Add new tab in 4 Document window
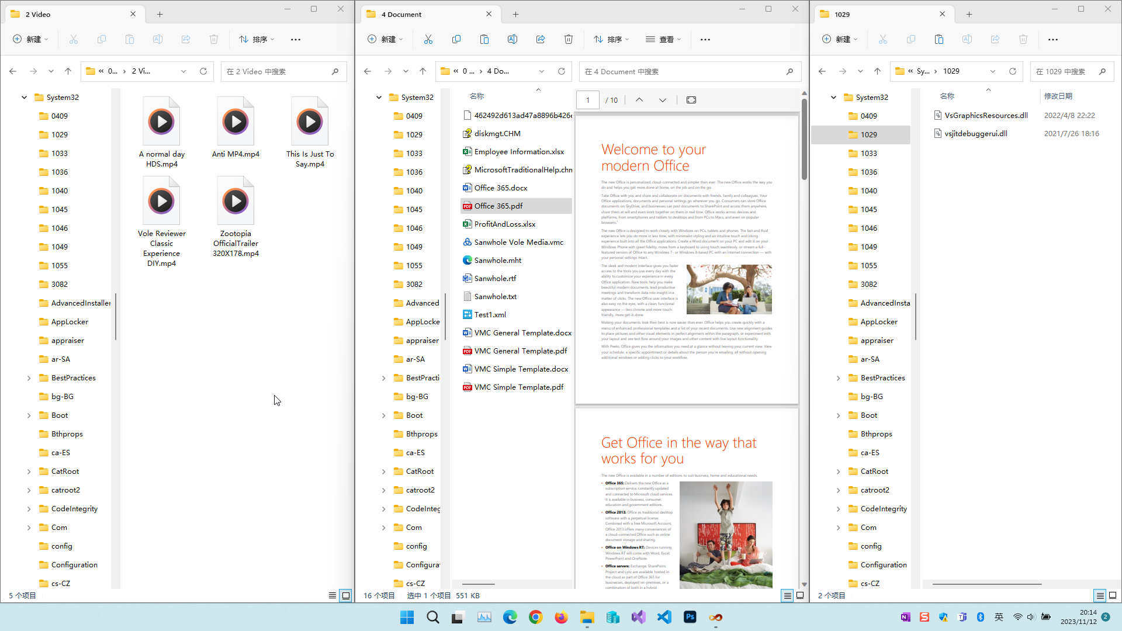 [x=515, y=14]
